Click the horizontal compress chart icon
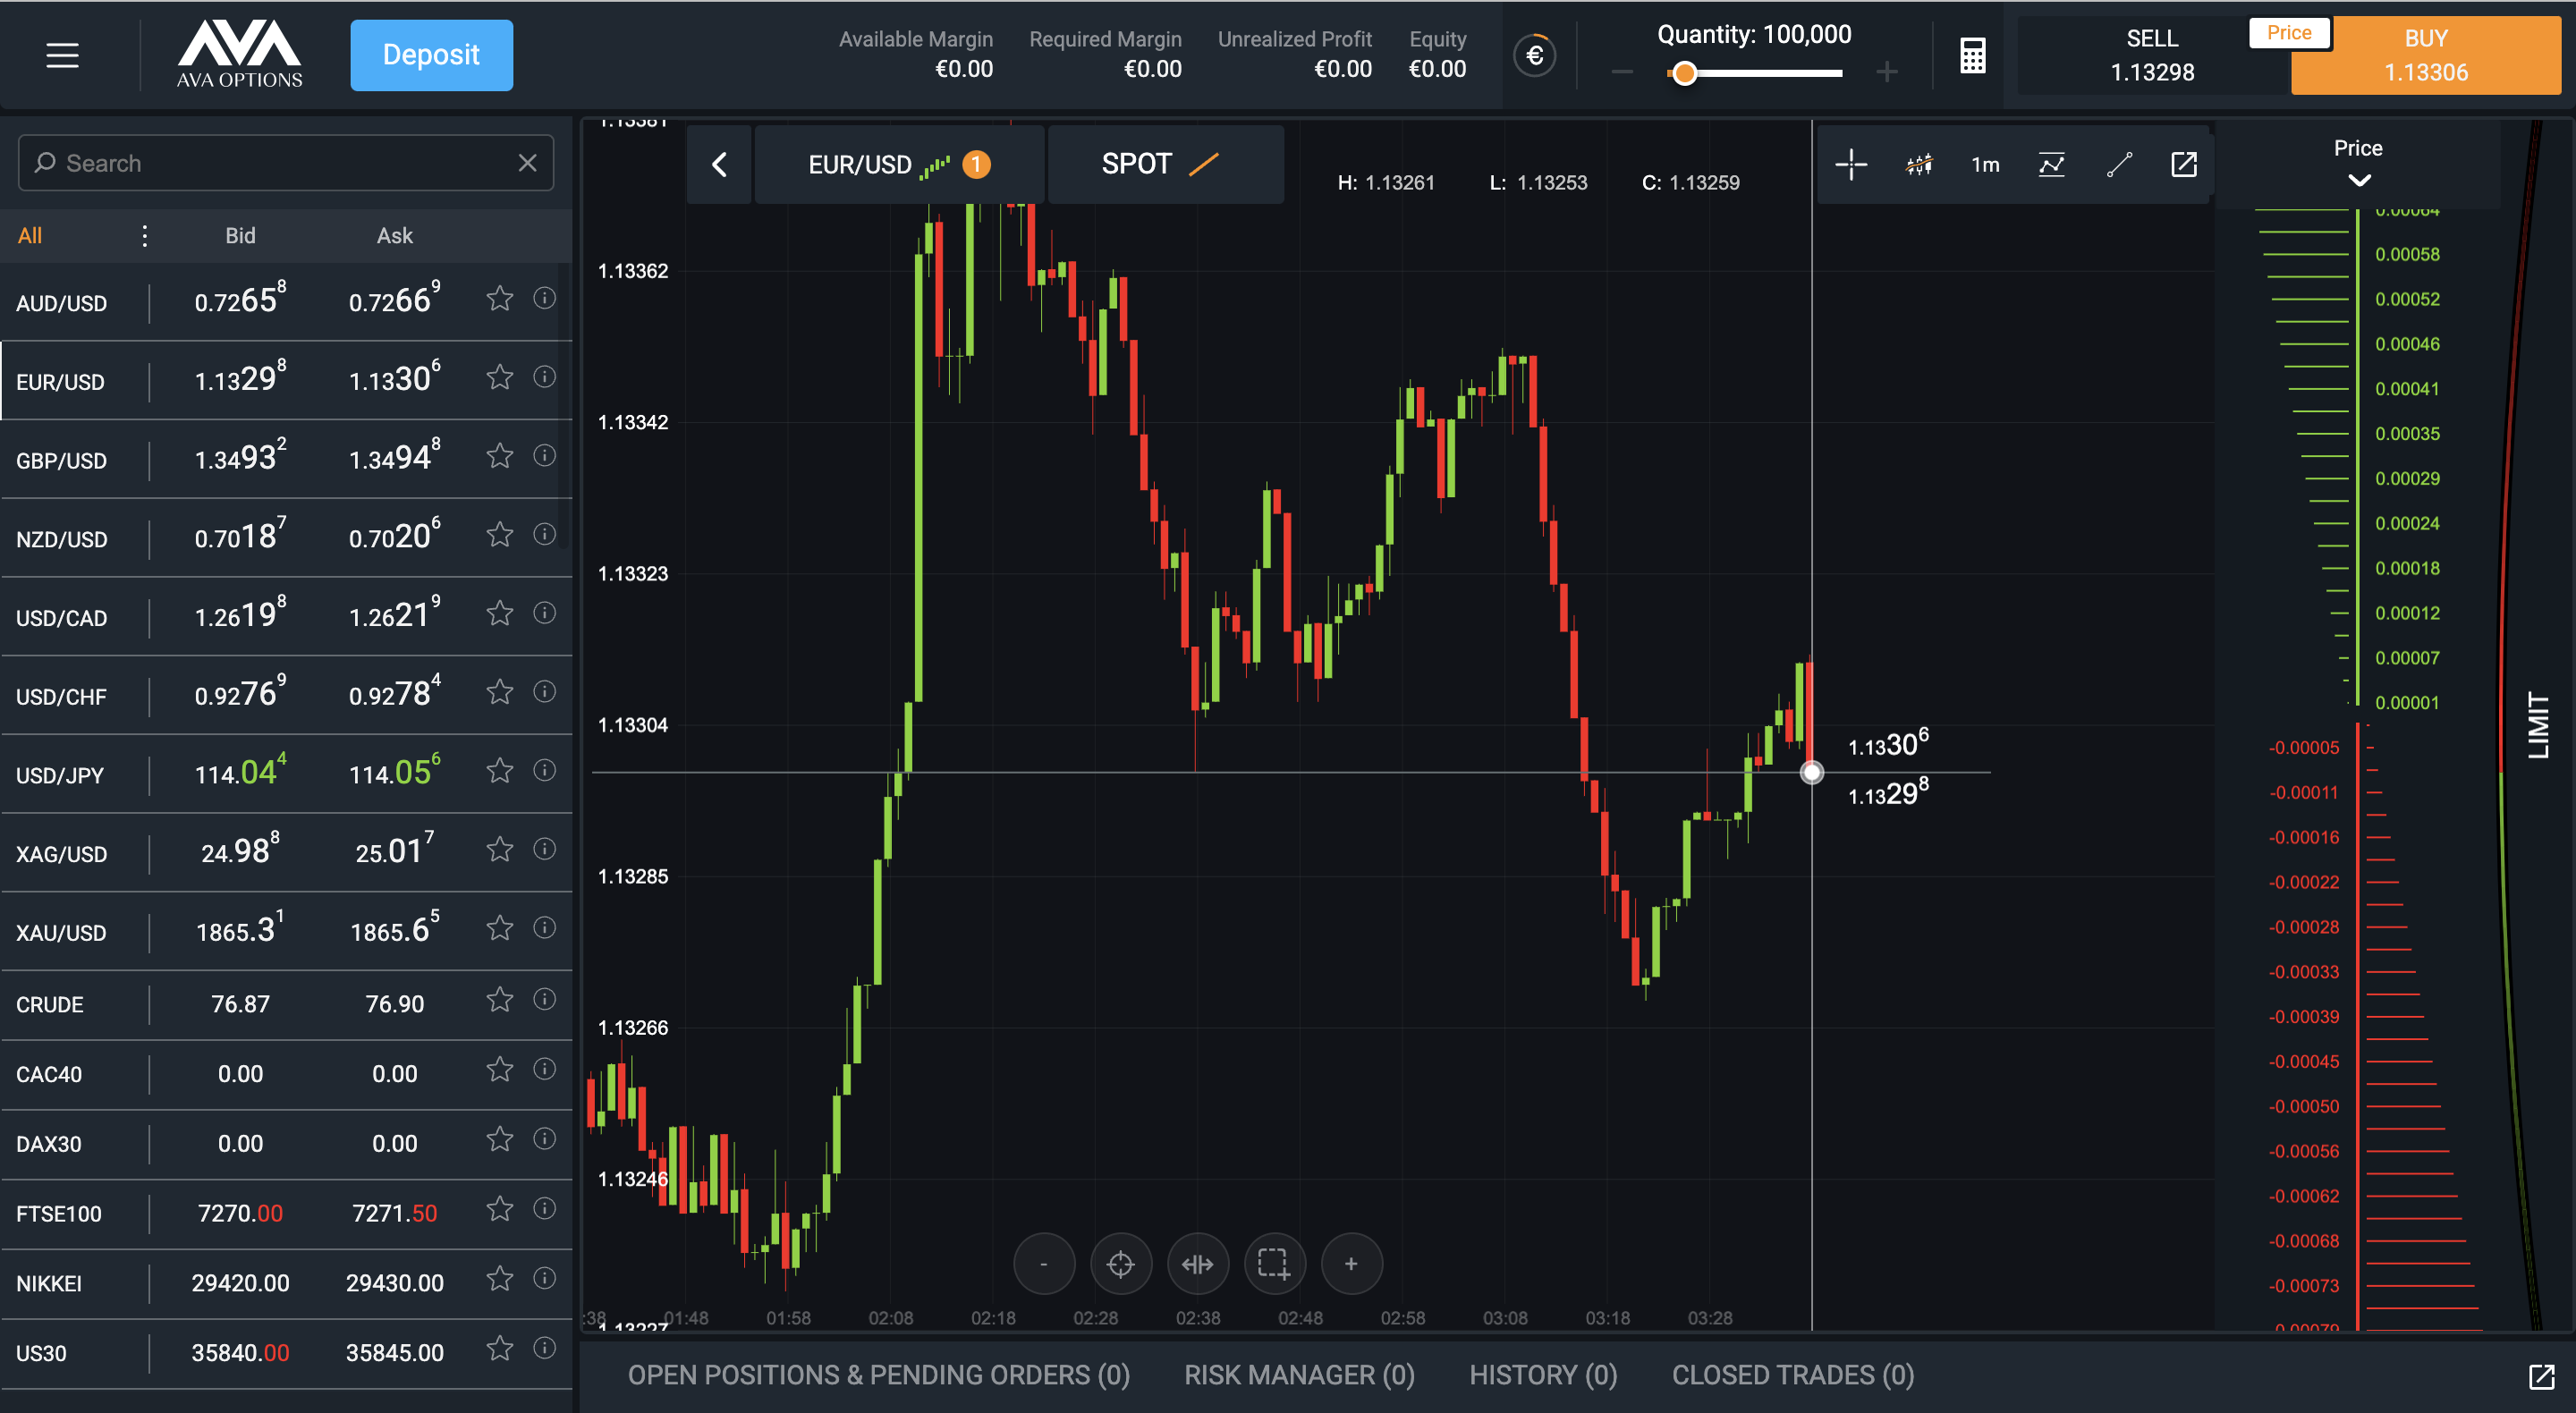 [1197, 1264]
